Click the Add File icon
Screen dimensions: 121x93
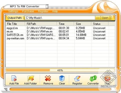click(x=14, y=78)
